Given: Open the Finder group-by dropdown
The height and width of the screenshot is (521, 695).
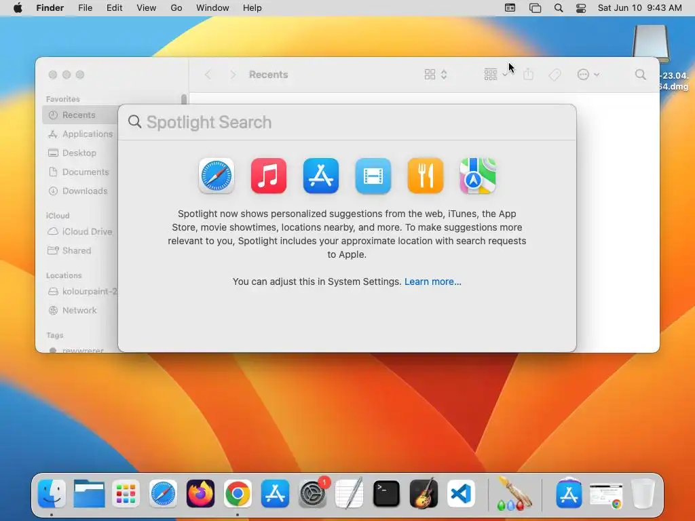Looking at the screenshot, I should [496, 75].
